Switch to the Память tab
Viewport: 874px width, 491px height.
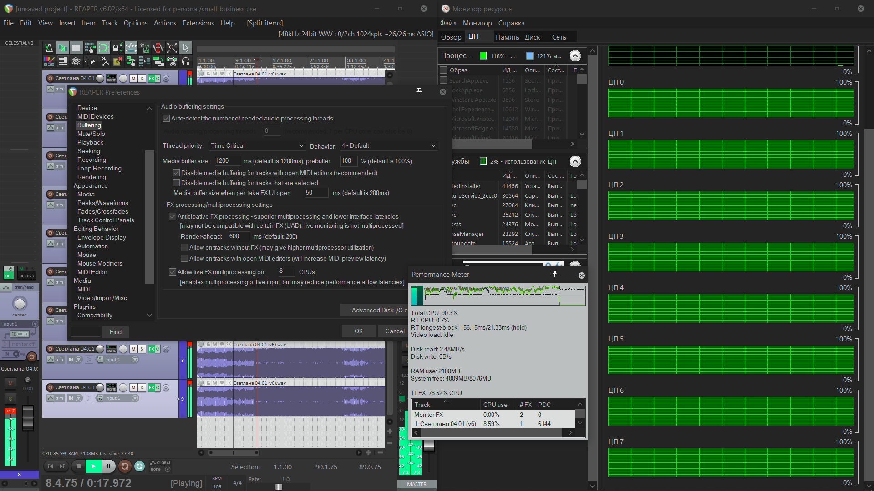(507, 37)
